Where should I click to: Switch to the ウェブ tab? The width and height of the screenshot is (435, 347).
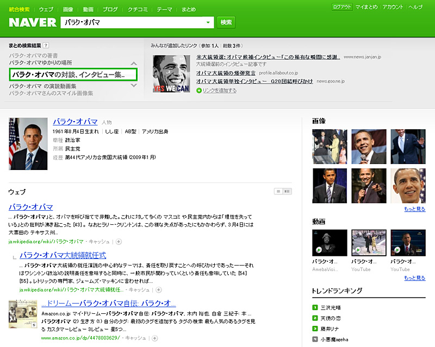pyautogui.click(x=46, y=9)
